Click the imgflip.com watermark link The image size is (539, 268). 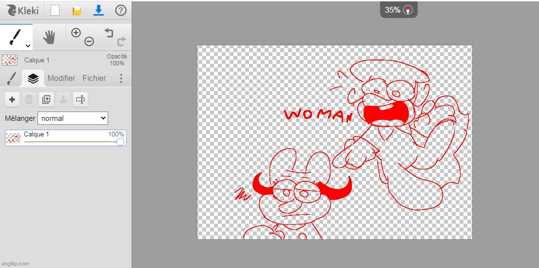[x=15, y=264]
